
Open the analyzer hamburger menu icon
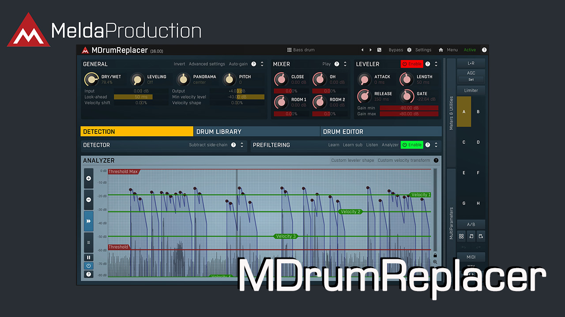click(89, 242)
